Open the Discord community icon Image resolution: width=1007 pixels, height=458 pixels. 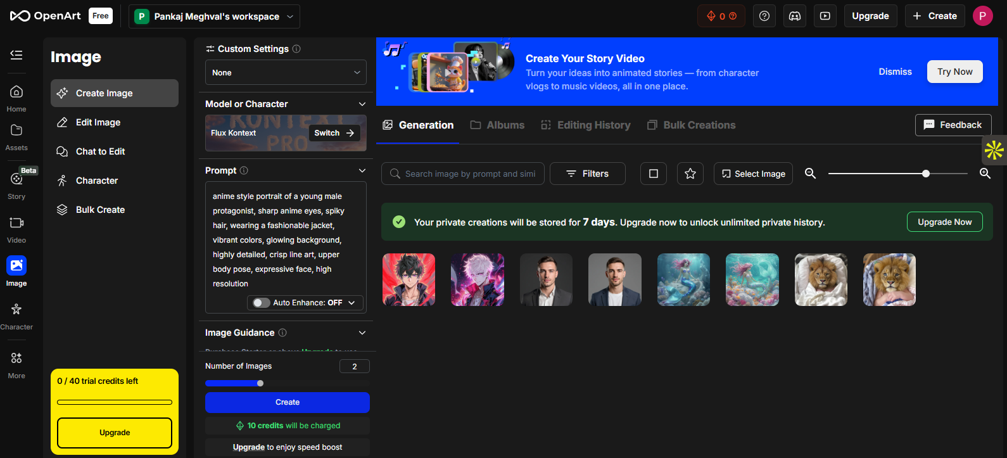[795, 16]
